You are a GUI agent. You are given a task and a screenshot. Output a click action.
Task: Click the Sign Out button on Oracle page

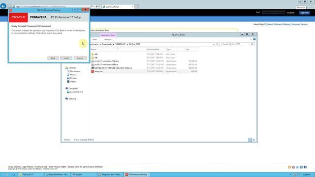(x=304, y=13)
